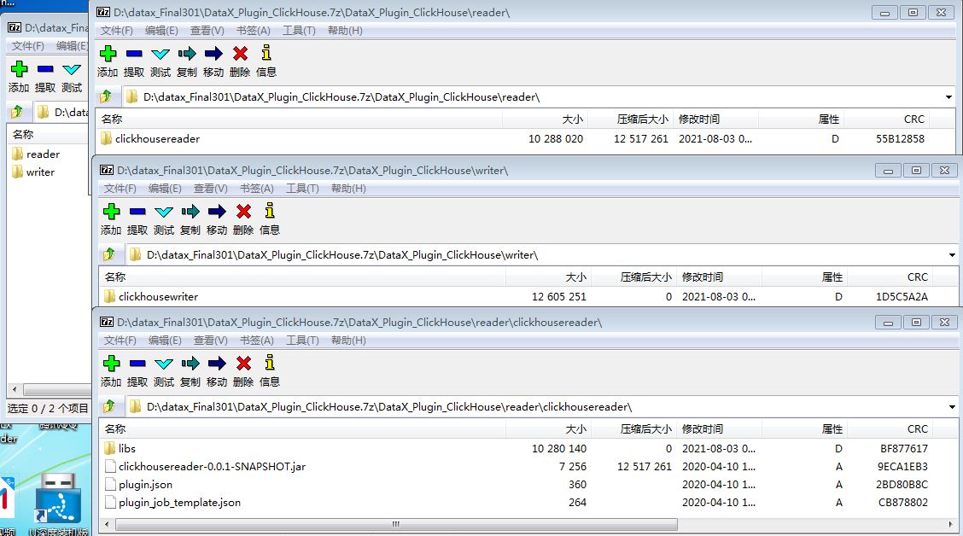963x536 pixels.
Task: Expand address dropdown in reader window
Action: pos(948,97)
